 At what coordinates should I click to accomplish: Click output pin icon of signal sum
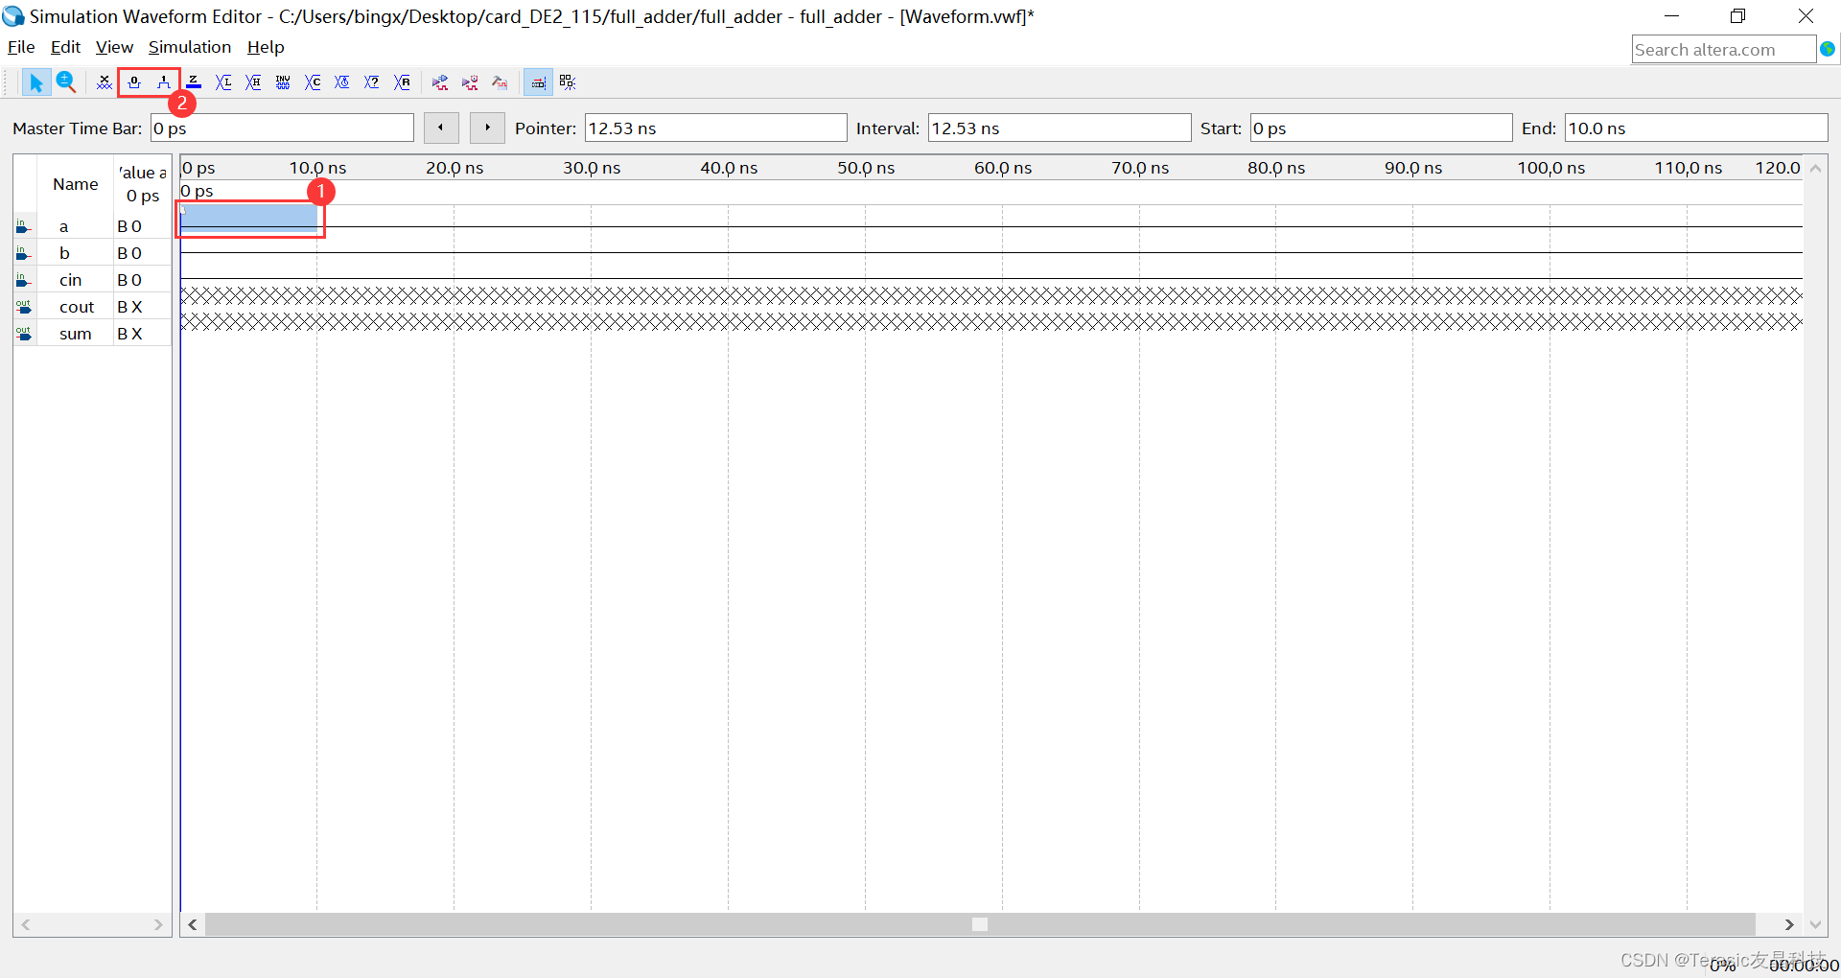[x=24, y=334]
